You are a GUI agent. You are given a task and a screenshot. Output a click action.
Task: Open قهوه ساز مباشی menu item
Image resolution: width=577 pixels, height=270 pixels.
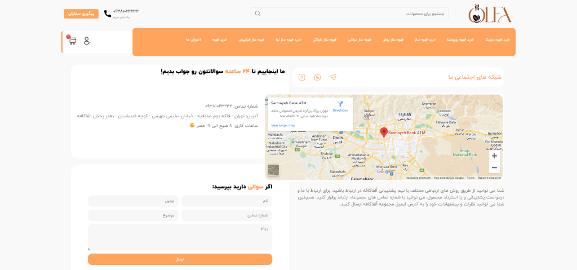[x=359, y=39]
